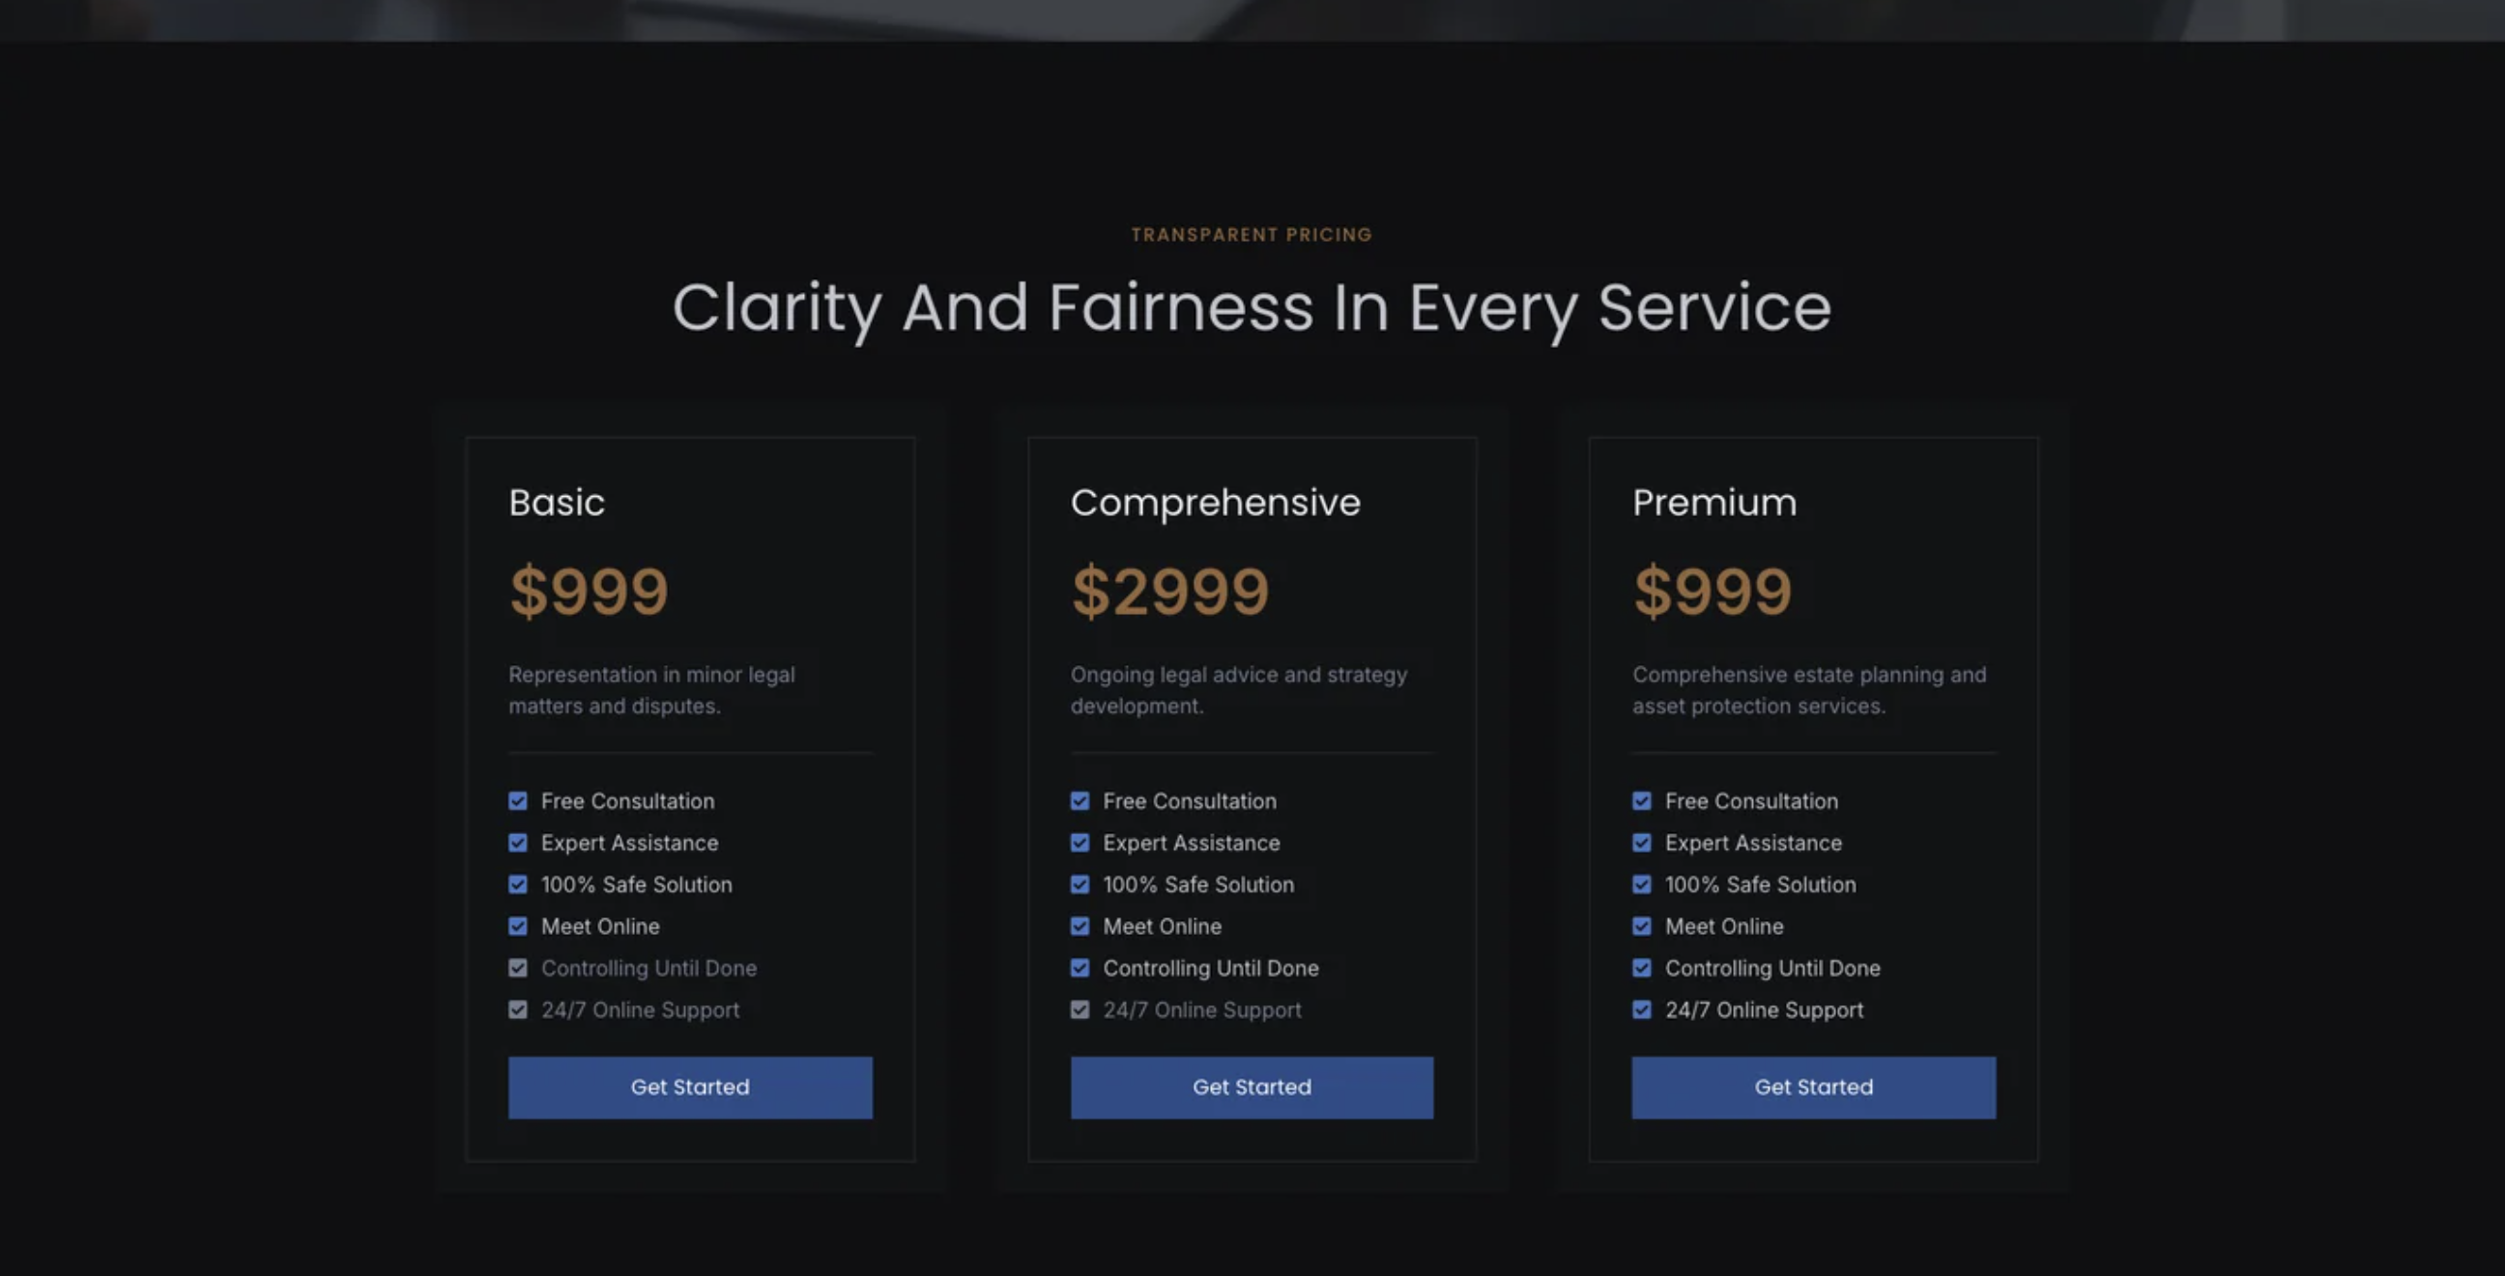2505x1276 pixels.
Task: Toggle Comprehensive plan Expert Assistance checkbox
Action: 1080,842
